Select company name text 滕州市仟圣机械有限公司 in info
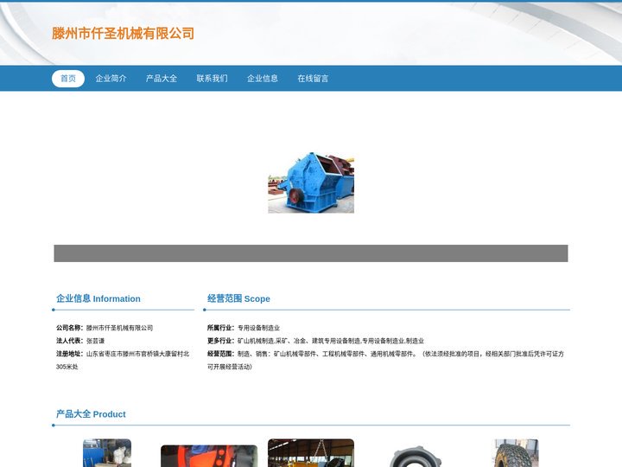The width and height of the screenshot is (622, 467). pos(119,328)
